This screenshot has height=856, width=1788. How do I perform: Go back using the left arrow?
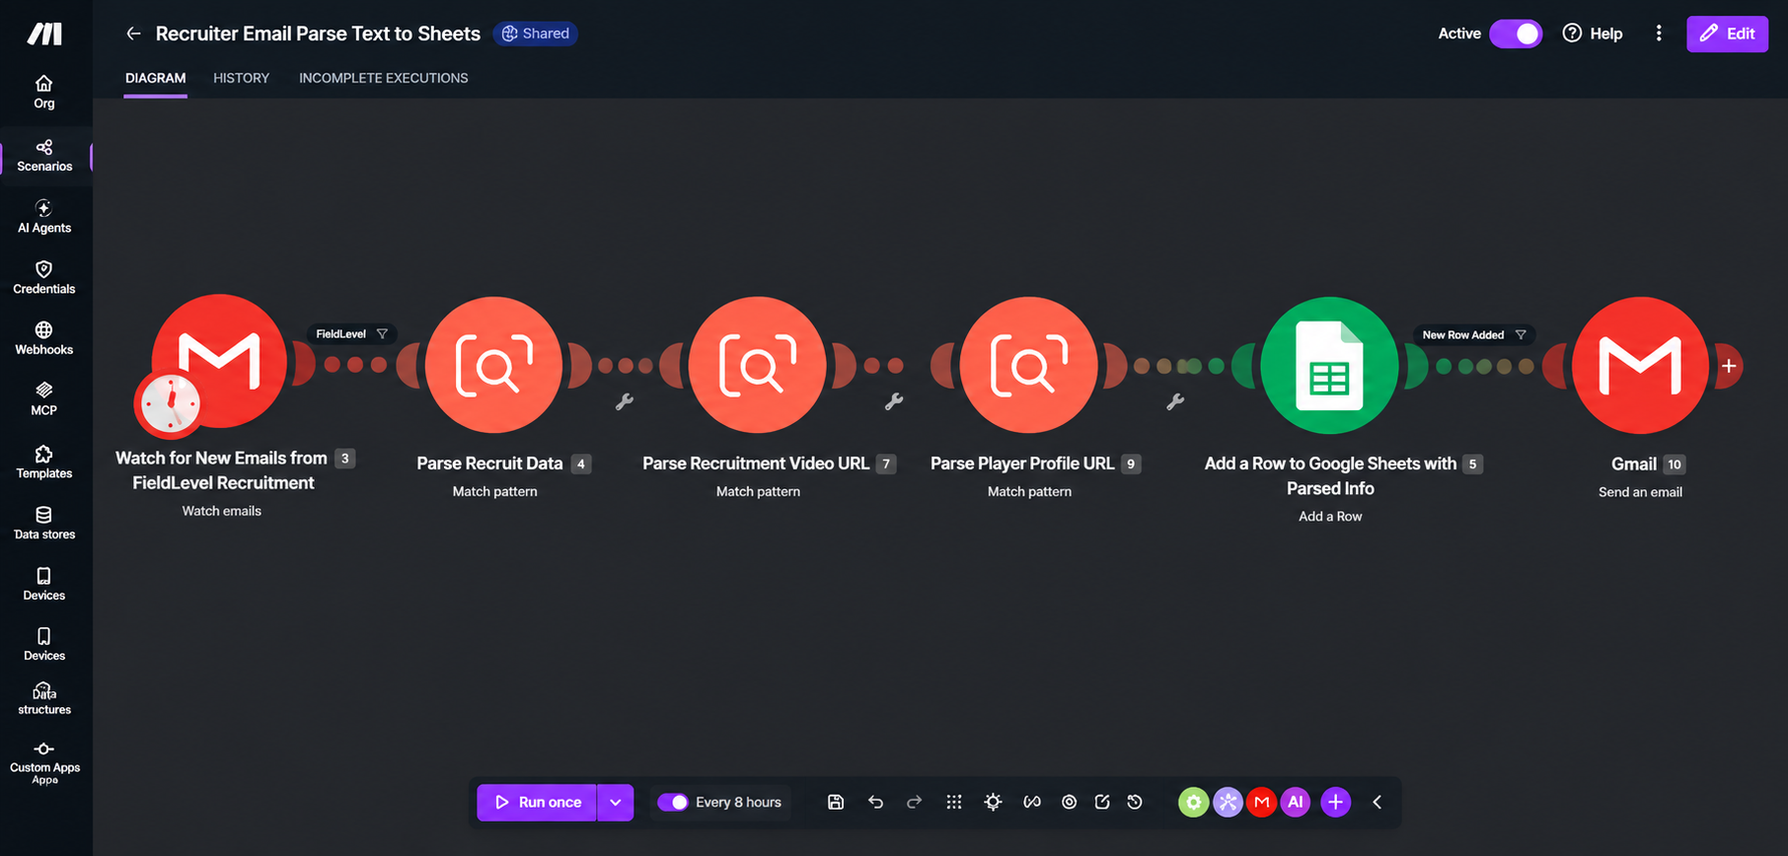(x=133, y=34)
